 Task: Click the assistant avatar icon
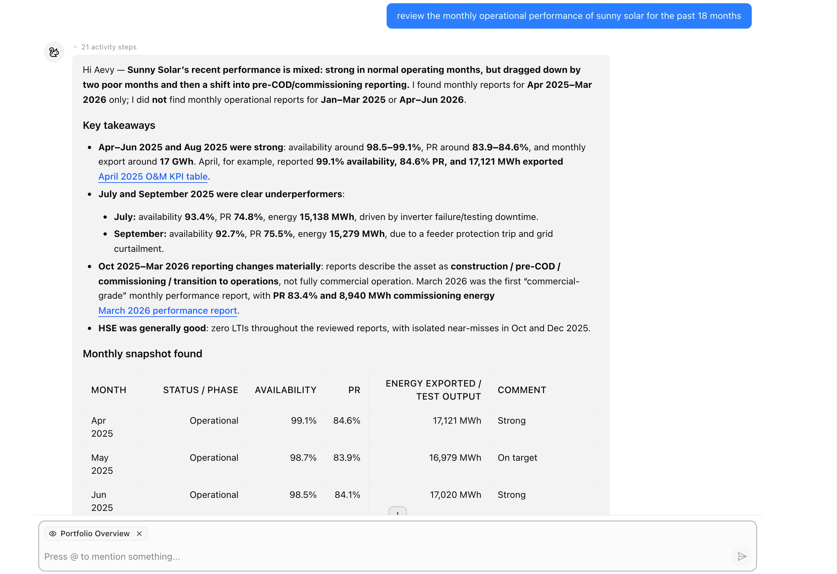click(x=54, y=52)
